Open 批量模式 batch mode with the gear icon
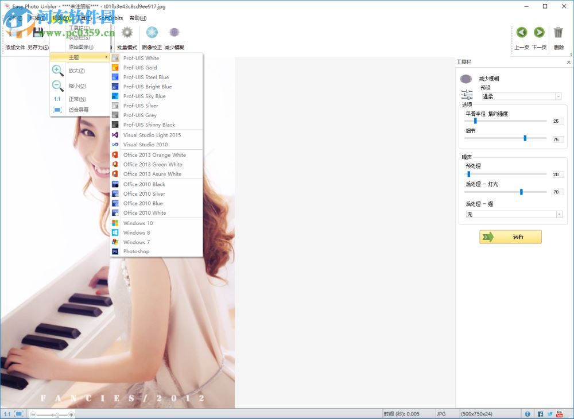Viewport: 574px width, 419px height. click(x=126, y=33)
